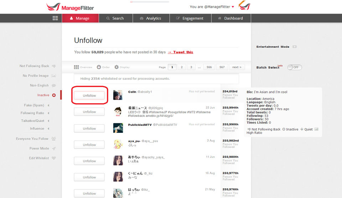The image size is (342, 198).
Task: Expand the Influence filter arrow
Action: (48, 129)
